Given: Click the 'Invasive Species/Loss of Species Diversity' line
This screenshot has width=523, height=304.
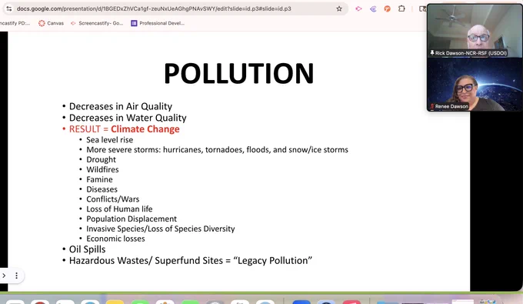Looking at the screenshot, I should (x=161, y=229).
